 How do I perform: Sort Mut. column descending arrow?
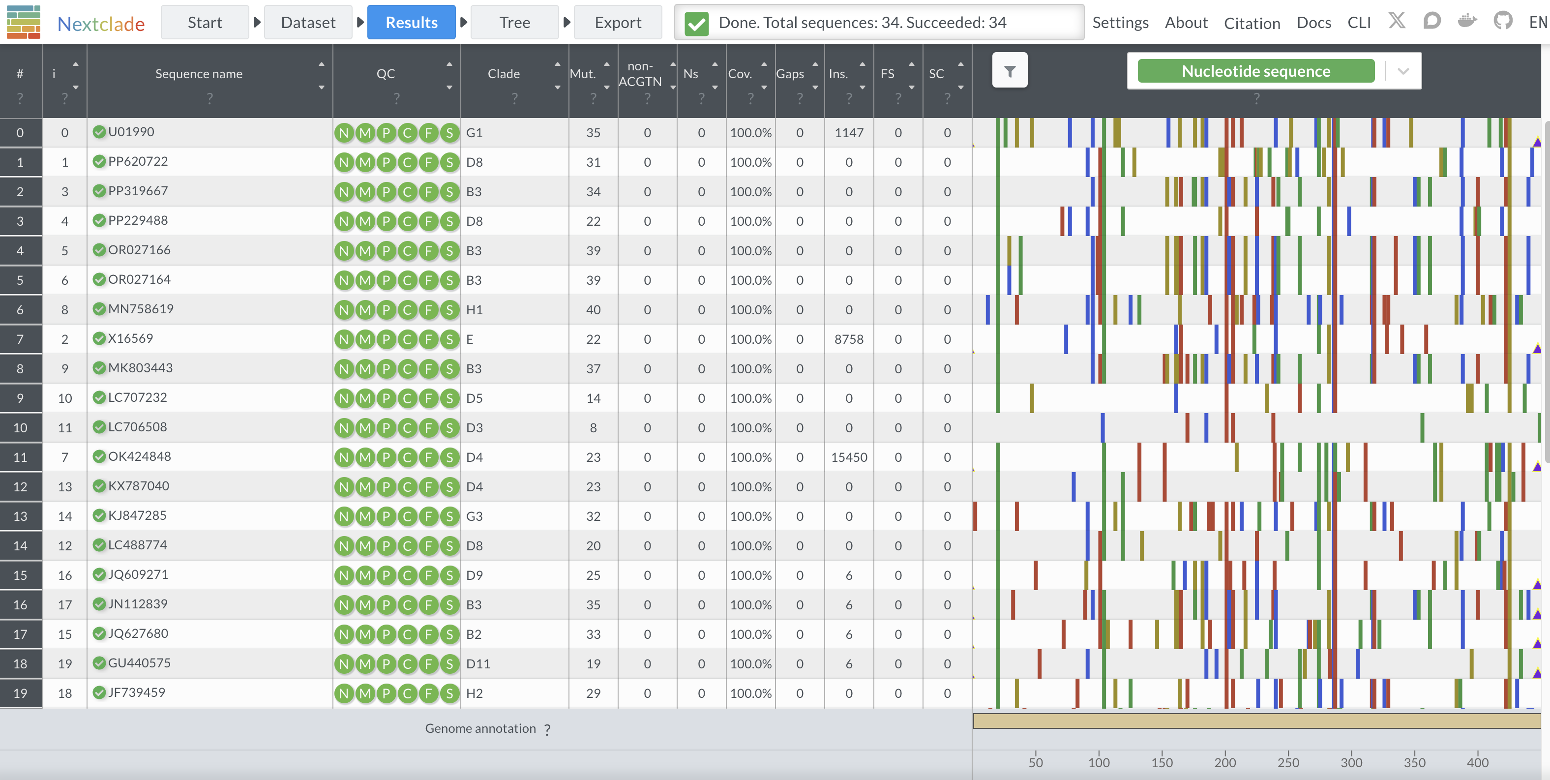(606, 87)
